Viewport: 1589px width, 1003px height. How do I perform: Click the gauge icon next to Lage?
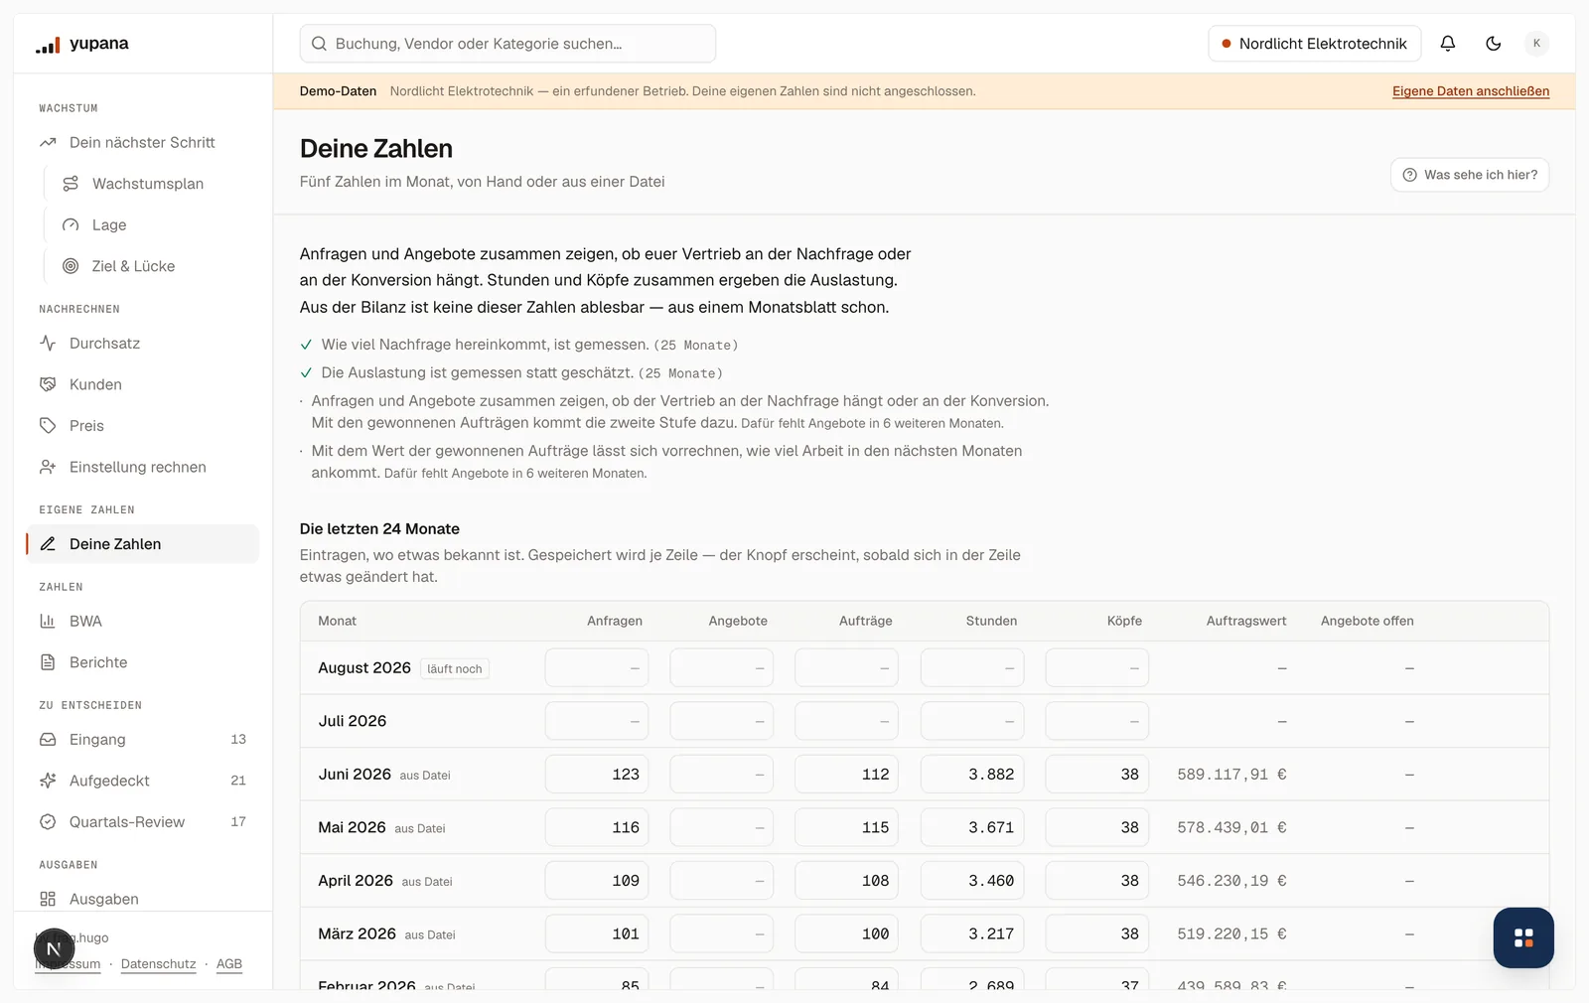click(71, 225)
